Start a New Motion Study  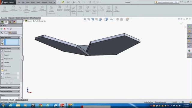point(73,10)
